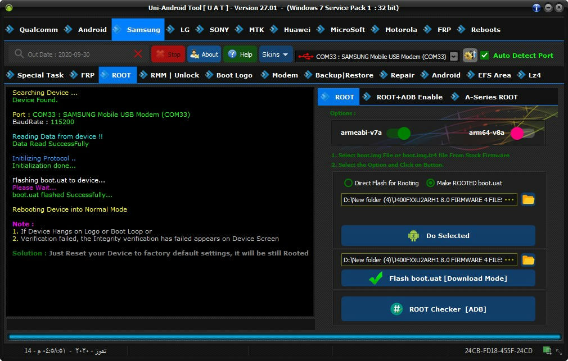
Task: Open the Boot Logo sub-tab
Action: (x=229, y=75)
